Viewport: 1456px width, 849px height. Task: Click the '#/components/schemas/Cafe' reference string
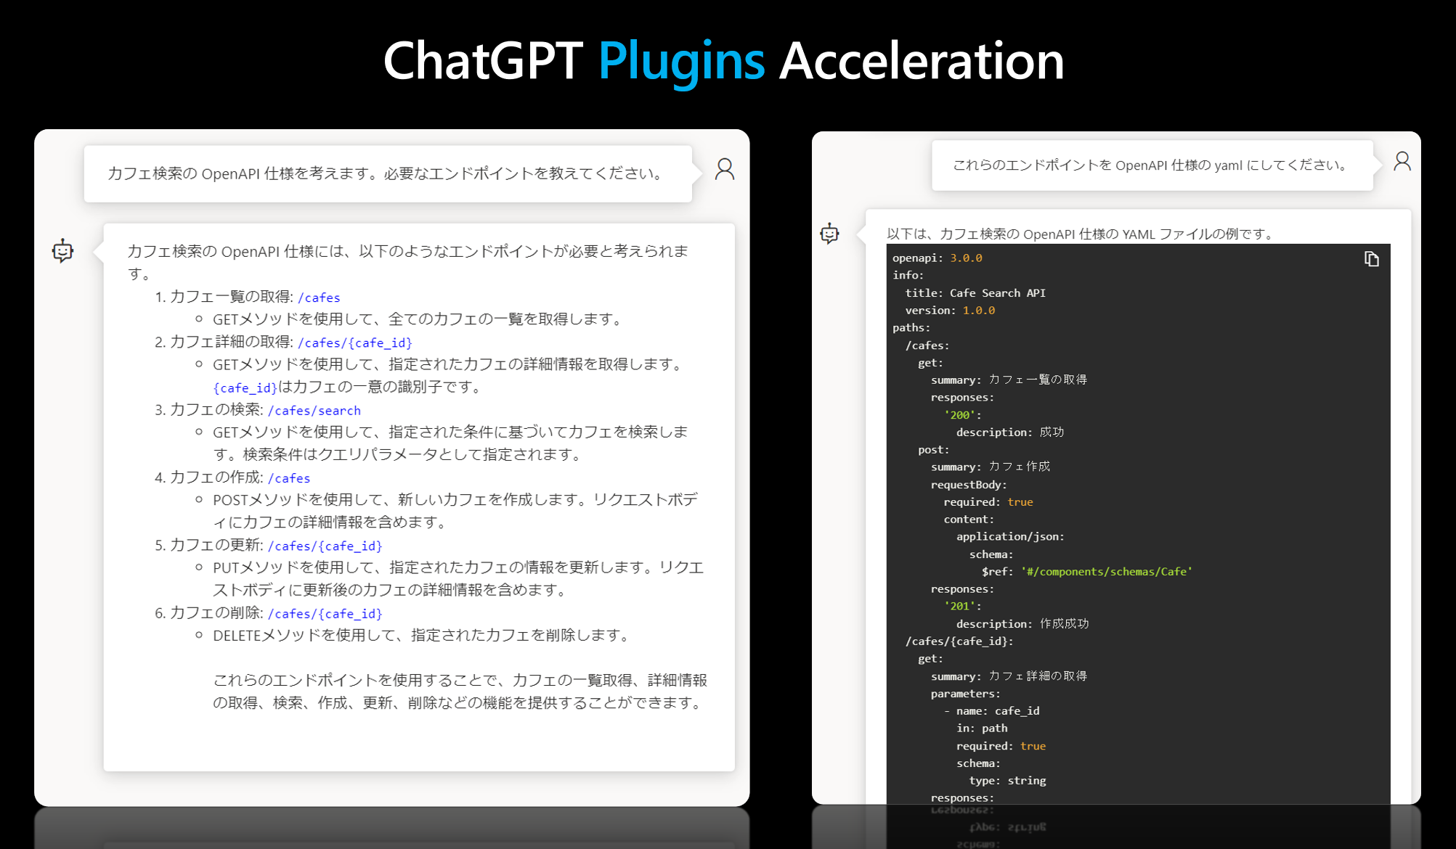pyautogui.click(x=1106, y=572)
